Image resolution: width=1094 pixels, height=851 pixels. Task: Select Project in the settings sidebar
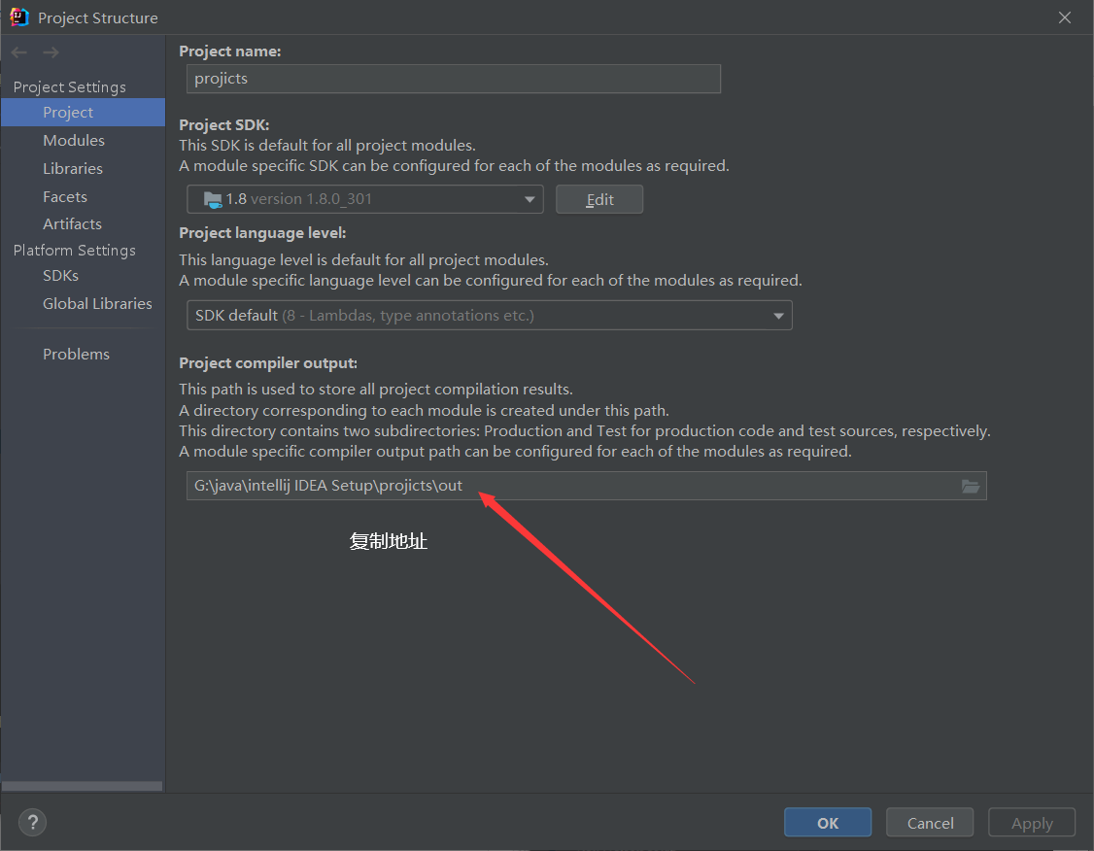83,113
